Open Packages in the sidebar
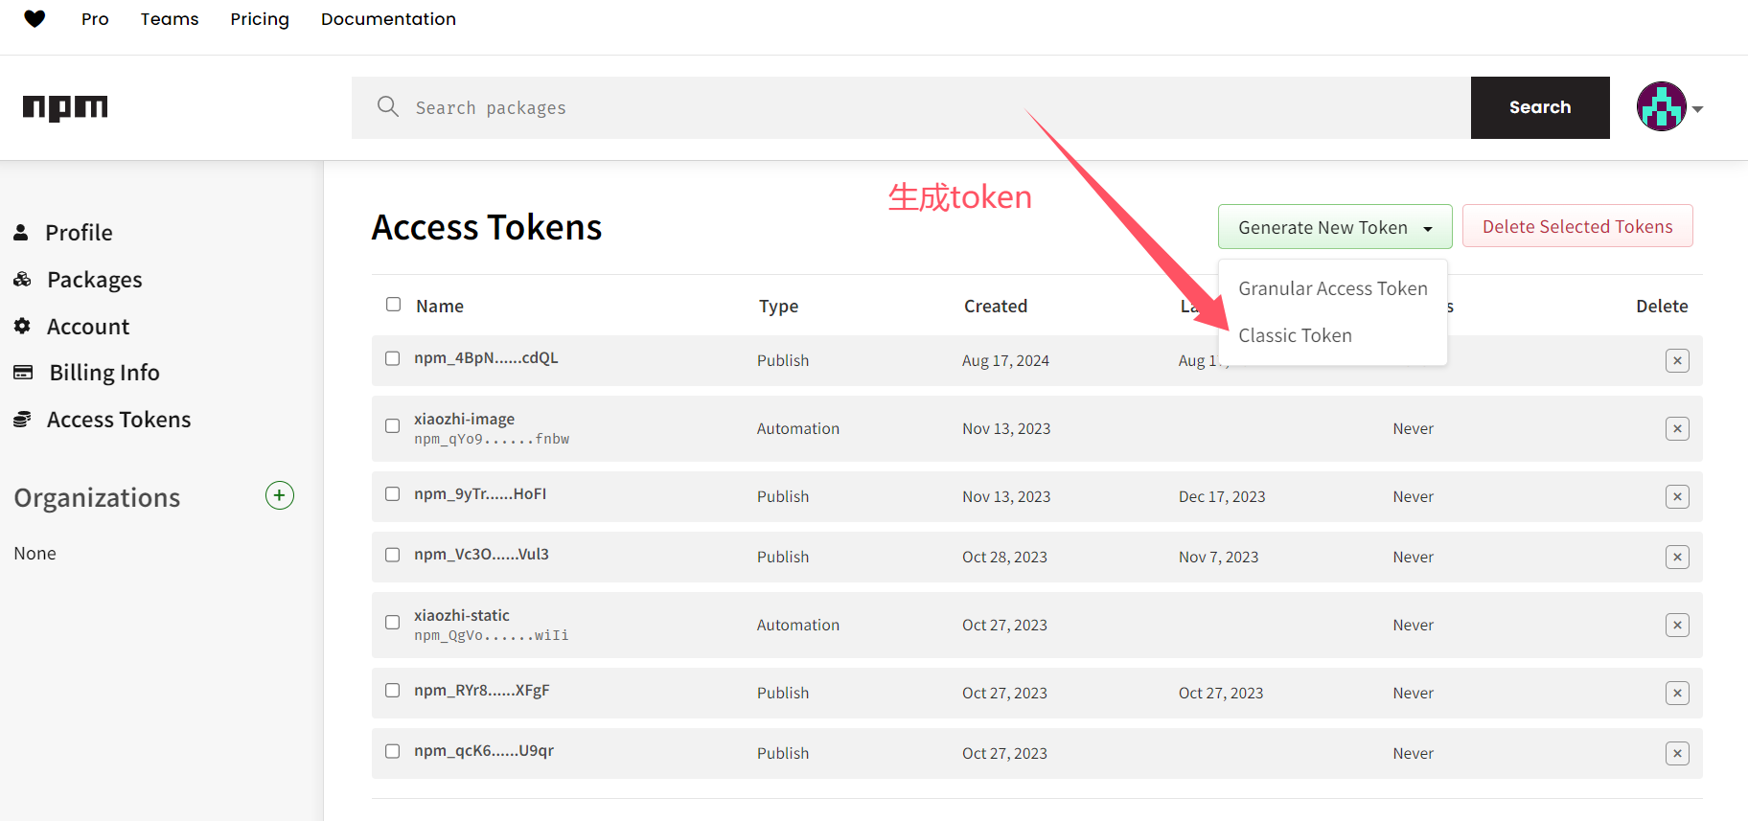Image resolution: width=1748 pixels, height=821 pixels. point(94,280)
